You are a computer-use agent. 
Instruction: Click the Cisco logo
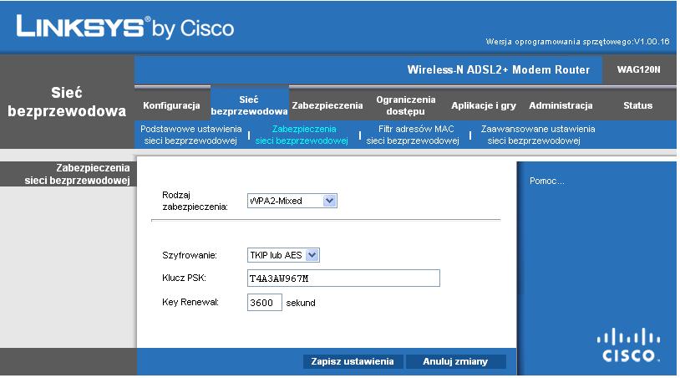629,345
